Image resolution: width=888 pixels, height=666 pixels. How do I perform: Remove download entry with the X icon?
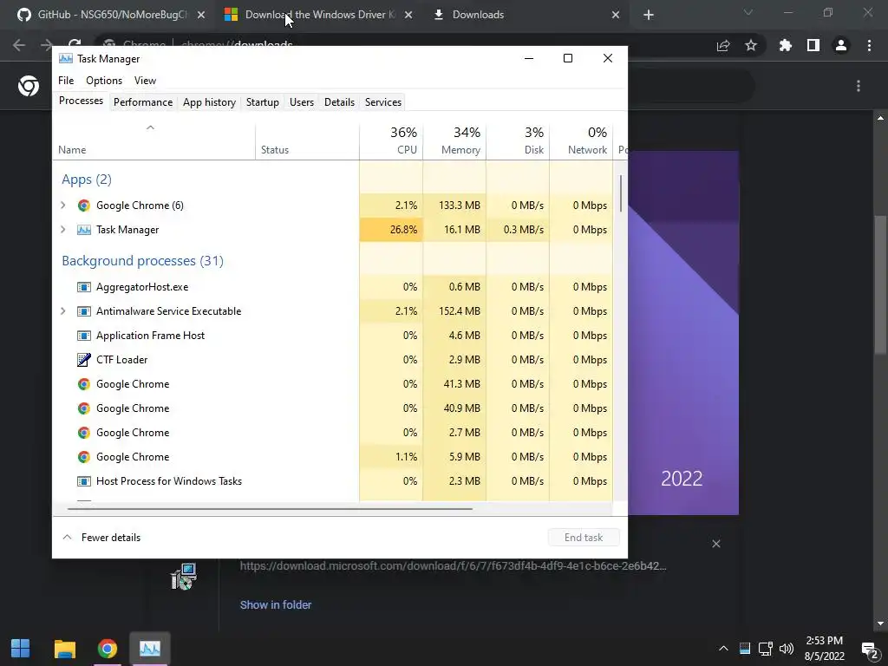pos(715,544)
